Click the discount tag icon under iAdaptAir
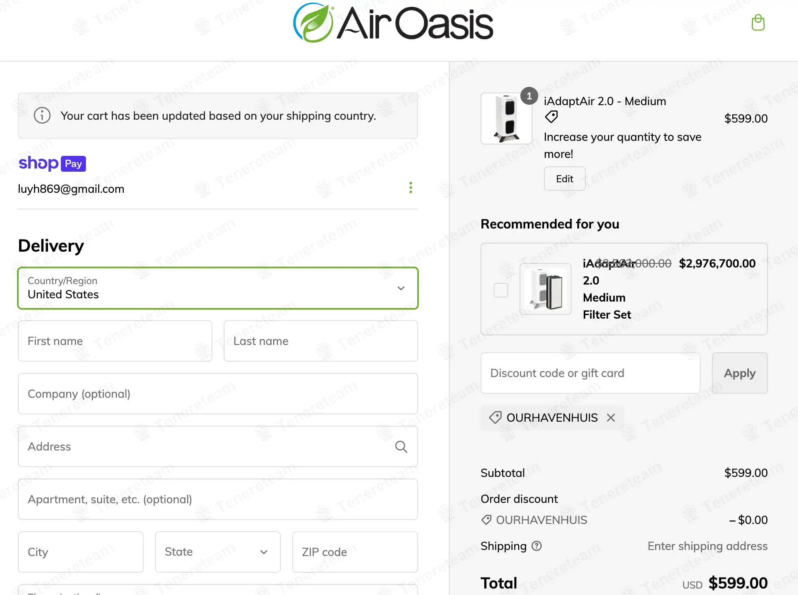798x595 pixels. 551,117
